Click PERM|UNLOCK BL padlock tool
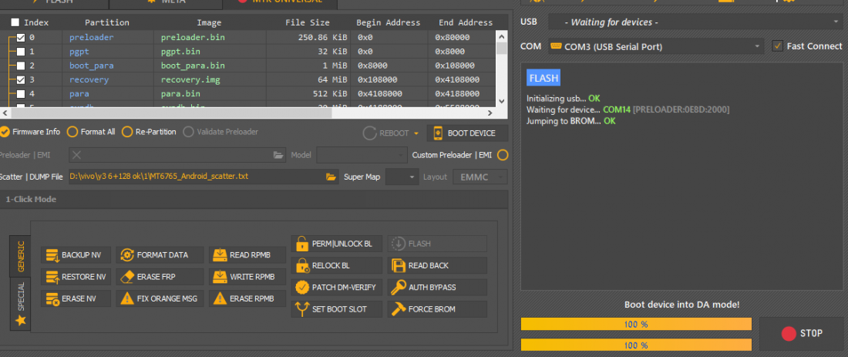Viewport: 848px width, 357px height. tap(336, 244)
